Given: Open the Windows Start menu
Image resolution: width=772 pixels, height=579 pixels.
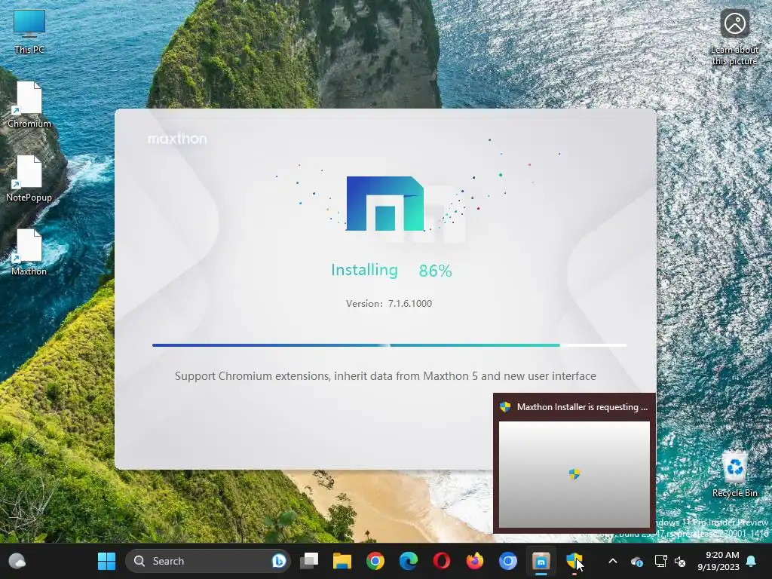Looking at the screenshot, I should (106, 561).
